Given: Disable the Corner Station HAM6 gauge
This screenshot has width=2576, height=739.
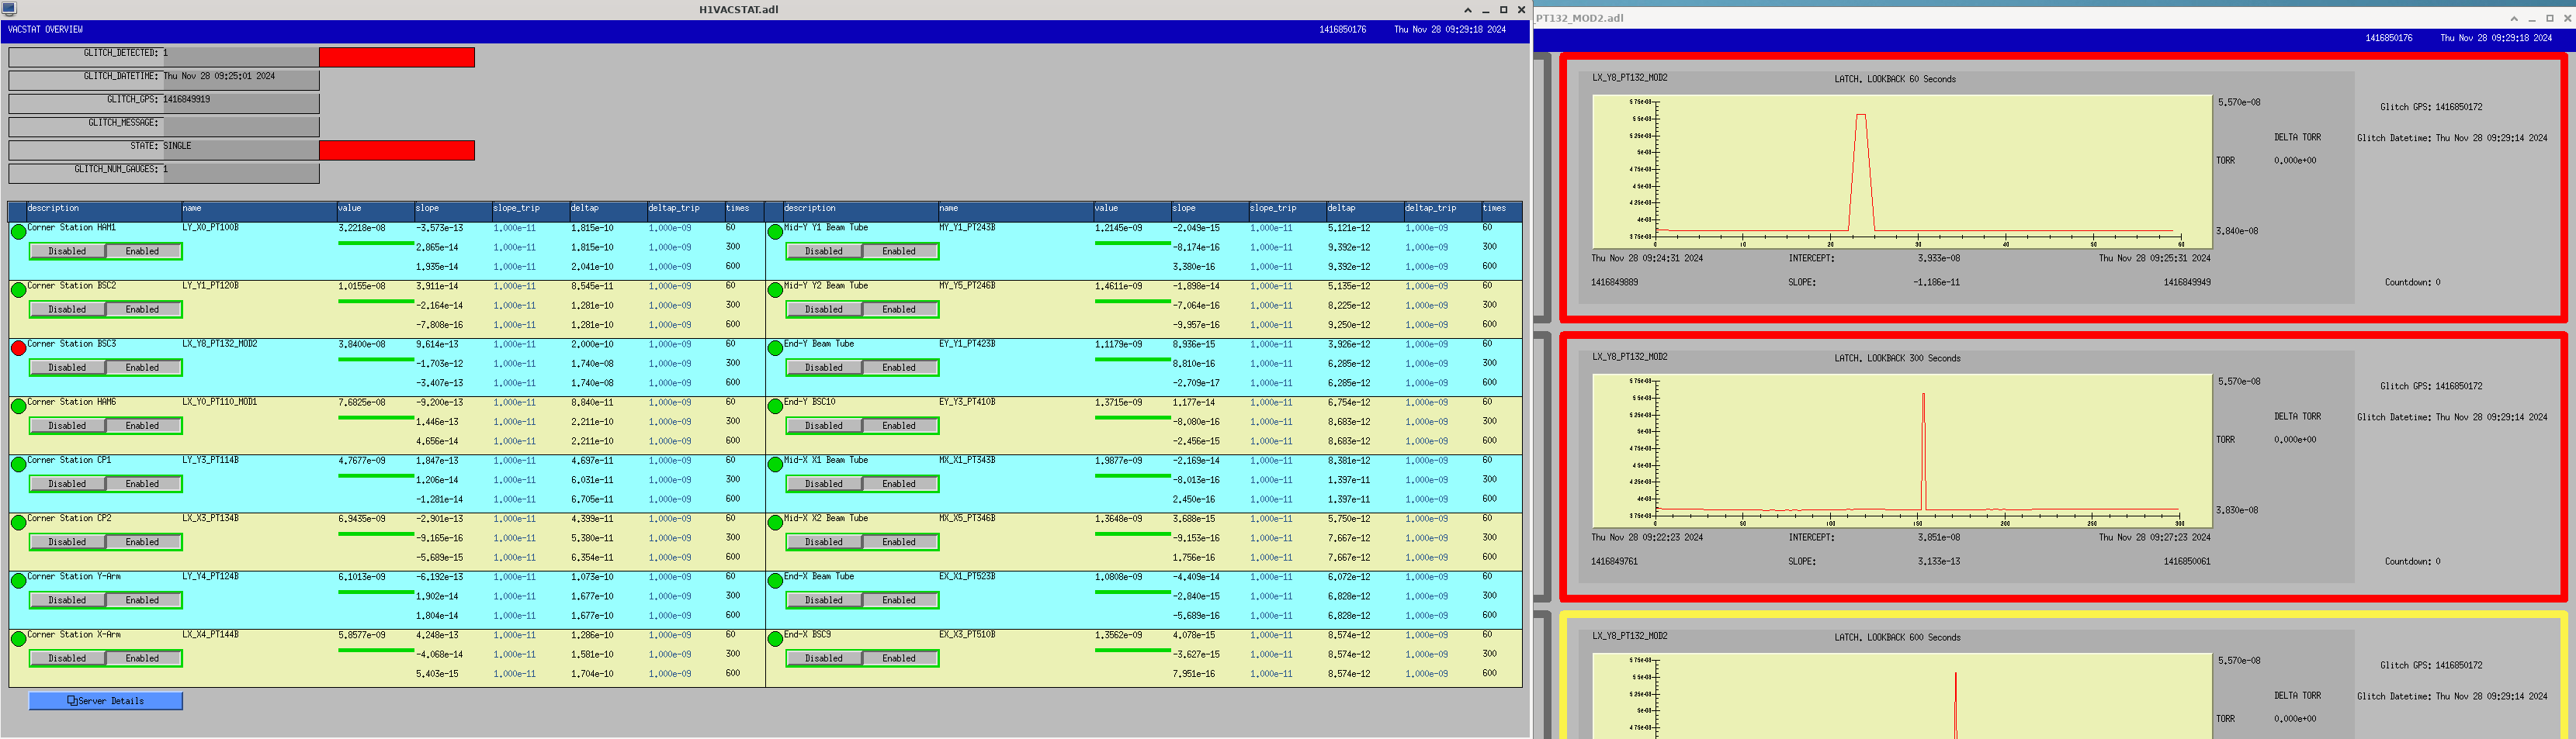Looking at the screenshot, I should pos(67,426).
